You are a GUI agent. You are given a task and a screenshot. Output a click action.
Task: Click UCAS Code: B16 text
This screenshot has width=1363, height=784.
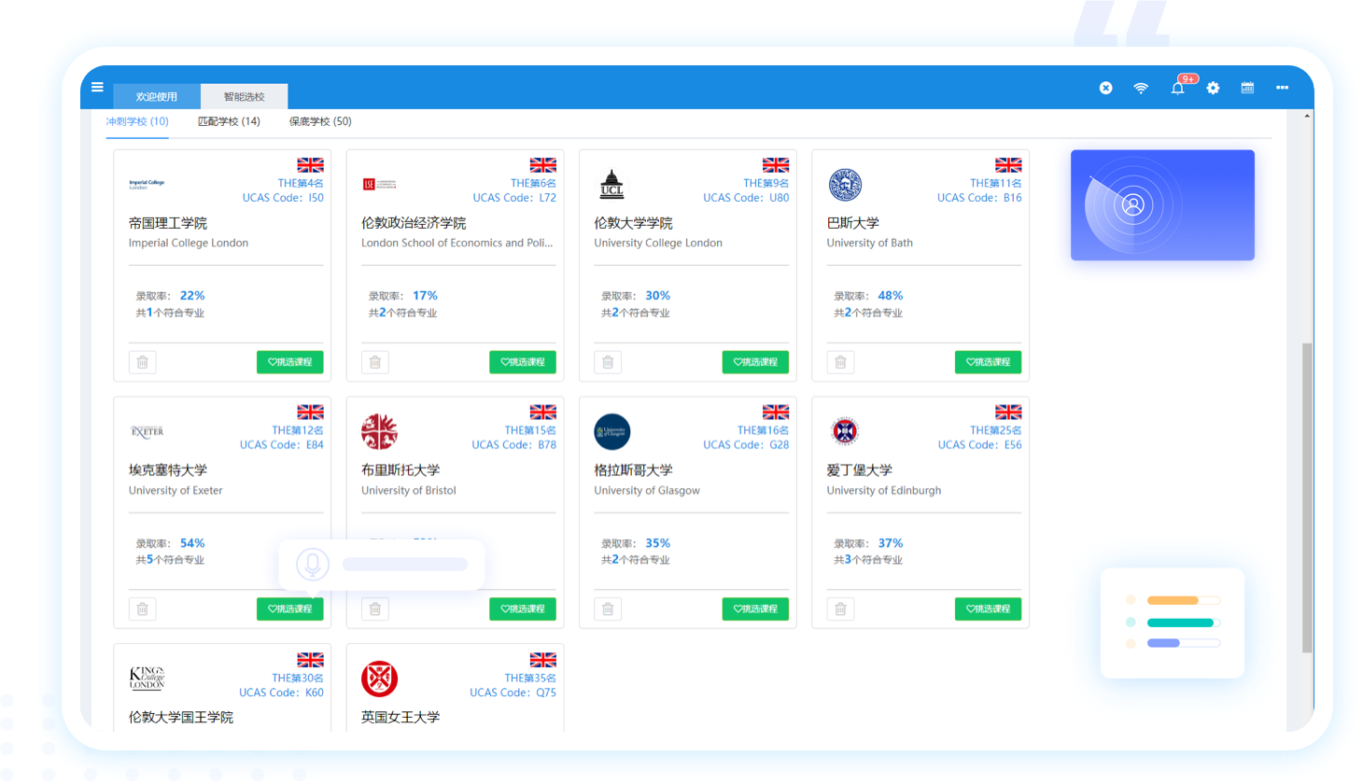coord(979,198)
